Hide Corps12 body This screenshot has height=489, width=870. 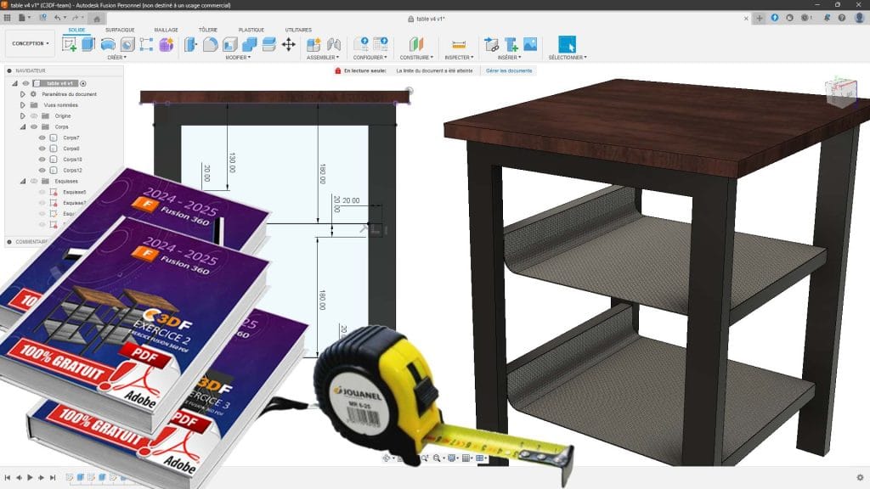click(42, 170)
